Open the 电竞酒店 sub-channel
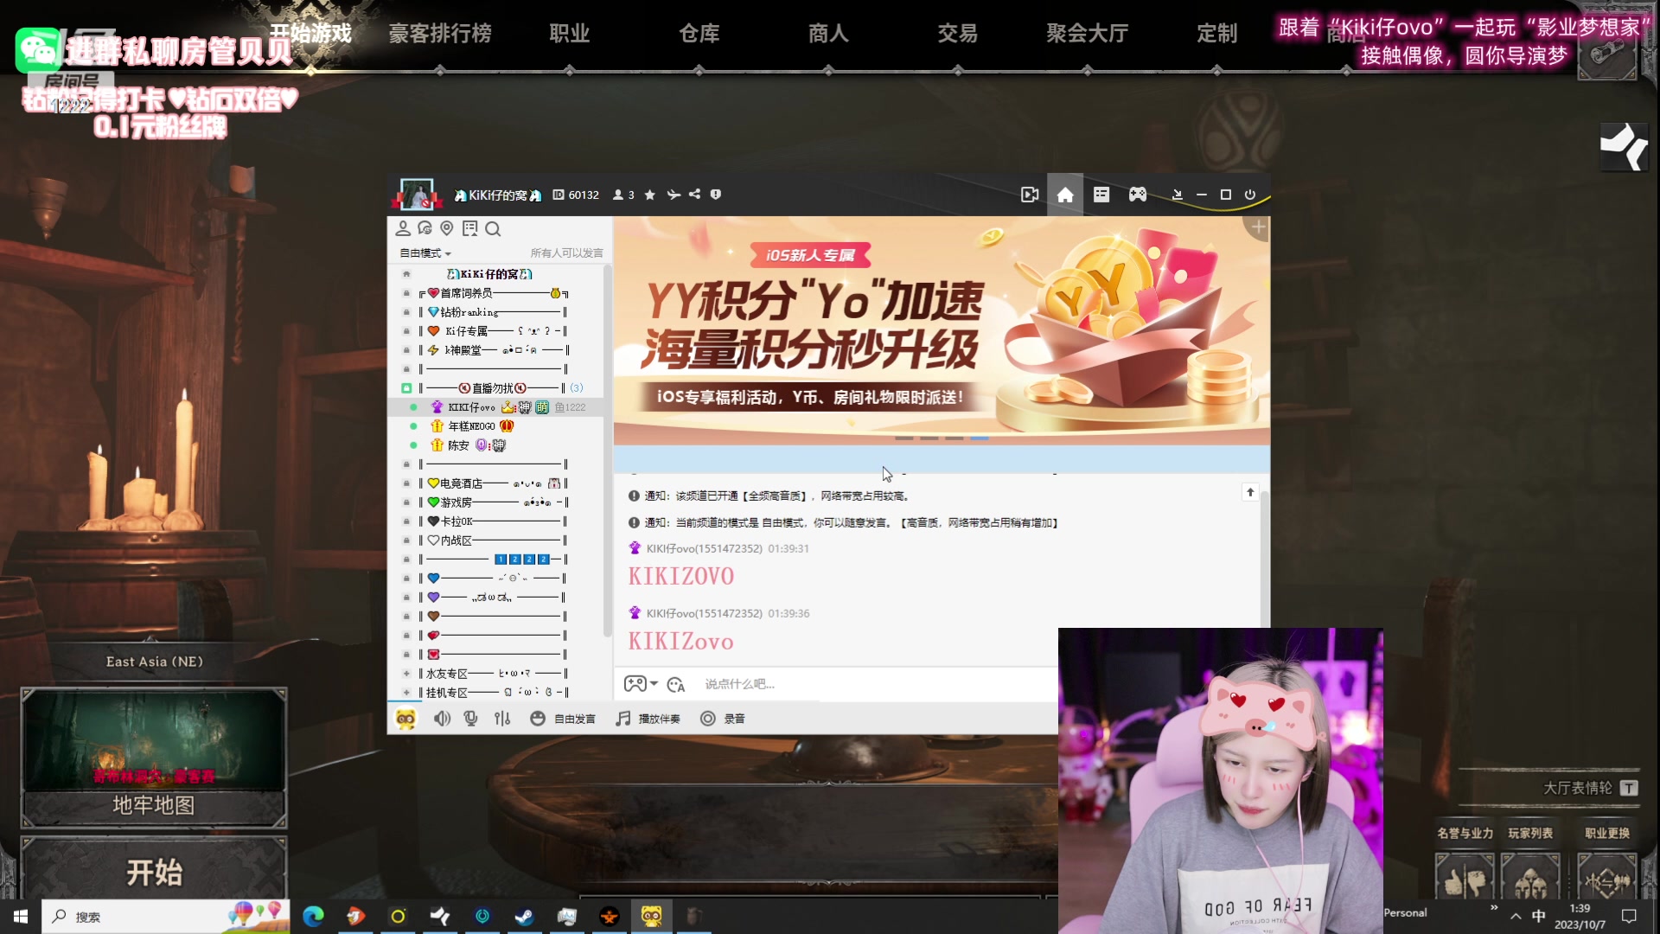This screenshot has height=934, width=1660. coord(496,483)
